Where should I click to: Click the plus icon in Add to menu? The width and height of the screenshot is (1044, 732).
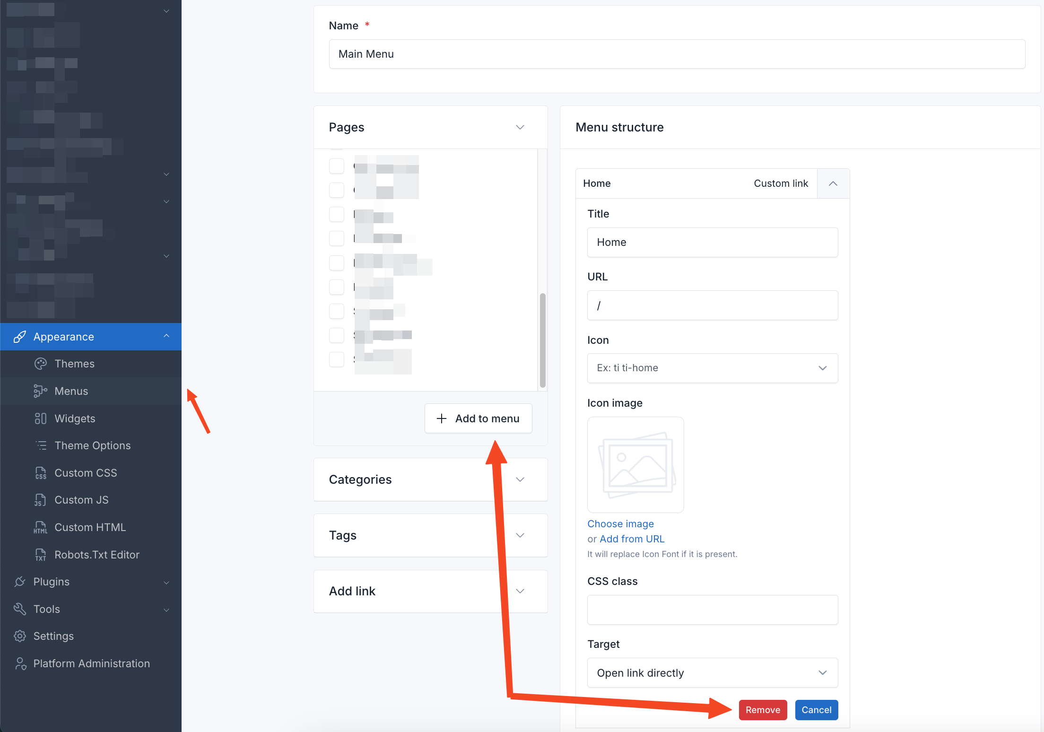[441, 418]
